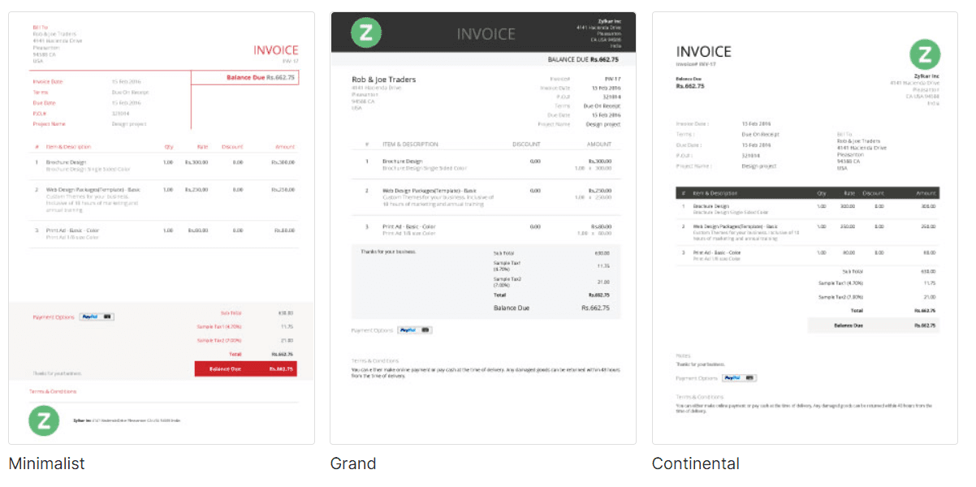The width and height of the screenshot is (976, 487).
Task: Open the Minimalist invoice preview thumbnail
Action: click(x=162, y=227)
